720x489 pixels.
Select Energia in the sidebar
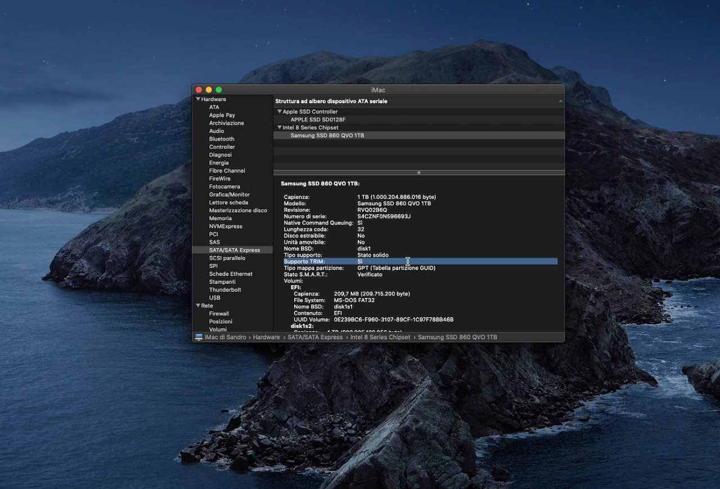click(x=219, y=163)
